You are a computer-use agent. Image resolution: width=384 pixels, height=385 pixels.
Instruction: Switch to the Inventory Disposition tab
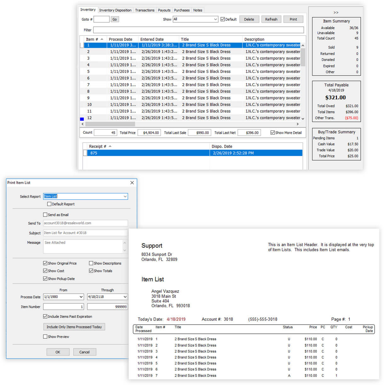[115, 10]
